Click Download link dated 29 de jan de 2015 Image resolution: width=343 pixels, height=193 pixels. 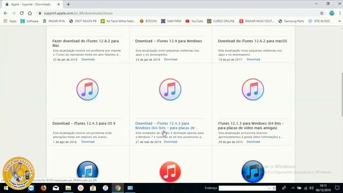tap(253, 142)
